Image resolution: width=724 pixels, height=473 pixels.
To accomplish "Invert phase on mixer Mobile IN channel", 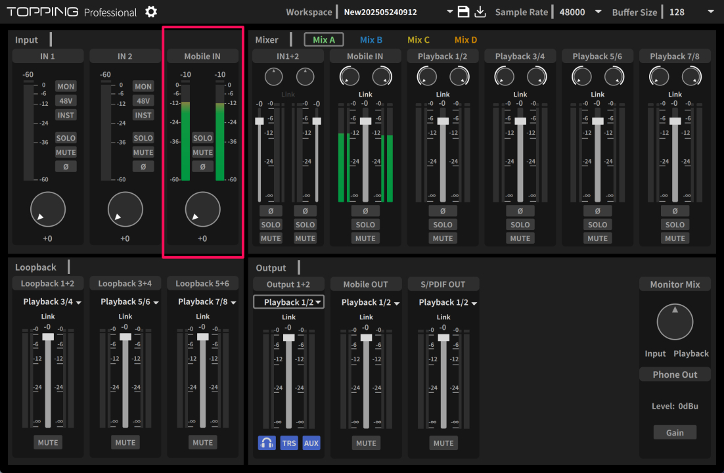I will tap(365, 211).
